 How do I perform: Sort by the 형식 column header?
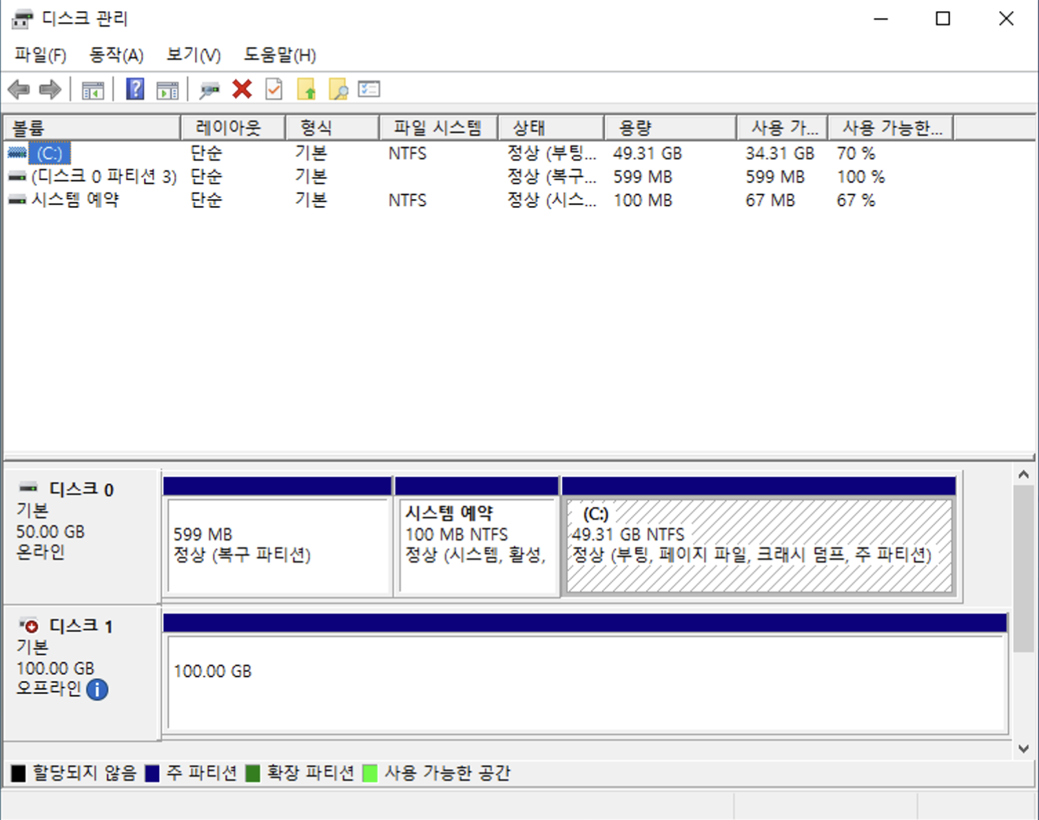pyautogui.click(x=332, y=127)
